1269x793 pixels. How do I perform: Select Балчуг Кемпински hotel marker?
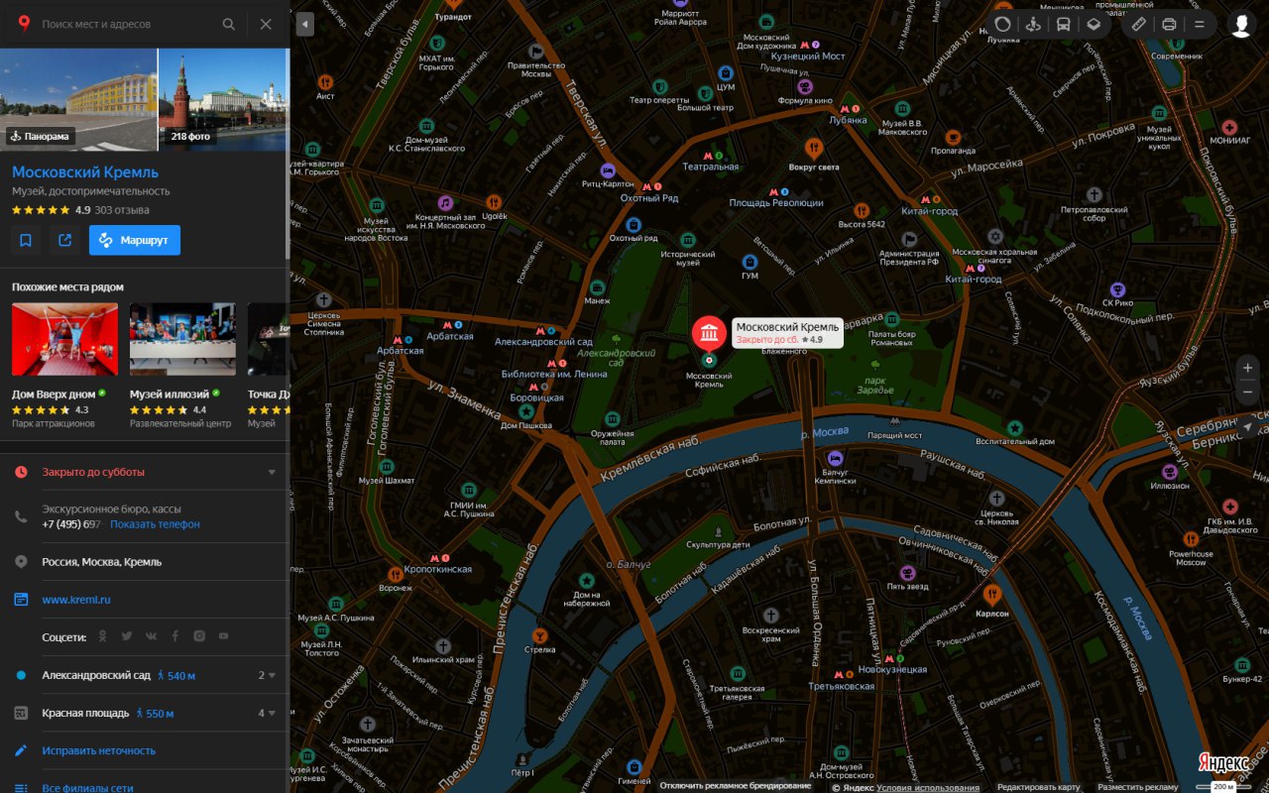click(x=836, y=458)
